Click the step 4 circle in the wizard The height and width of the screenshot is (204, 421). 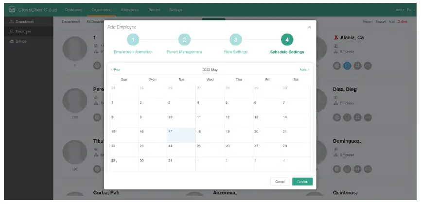coord(287,40)
